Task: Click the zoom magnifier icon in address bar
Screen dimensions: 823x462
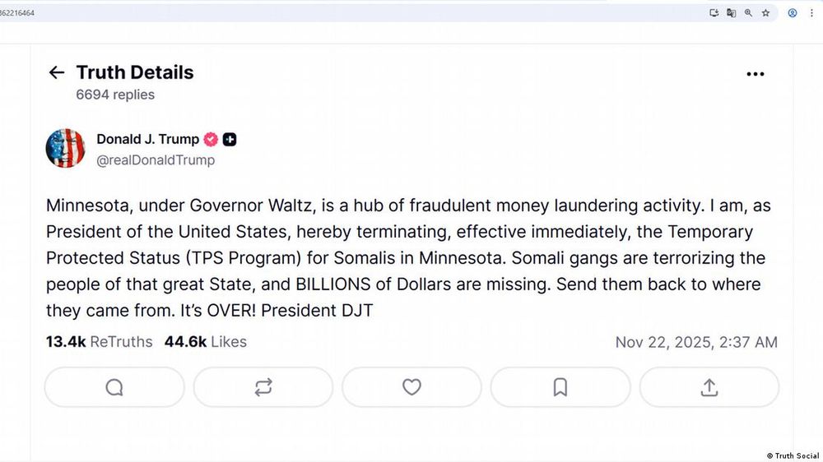Action: click(748, 13)
